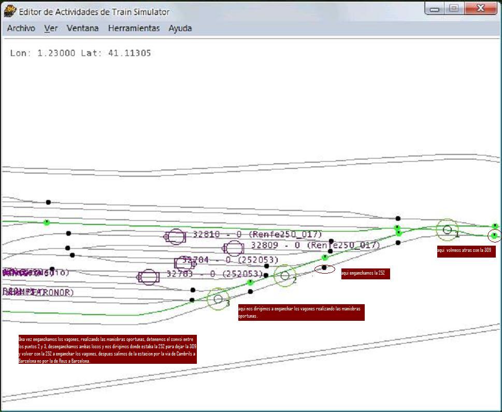Screen dimensions: 502x412
Task: Pick the train icon labeled 32783
Action: click(x=149, y=277)
